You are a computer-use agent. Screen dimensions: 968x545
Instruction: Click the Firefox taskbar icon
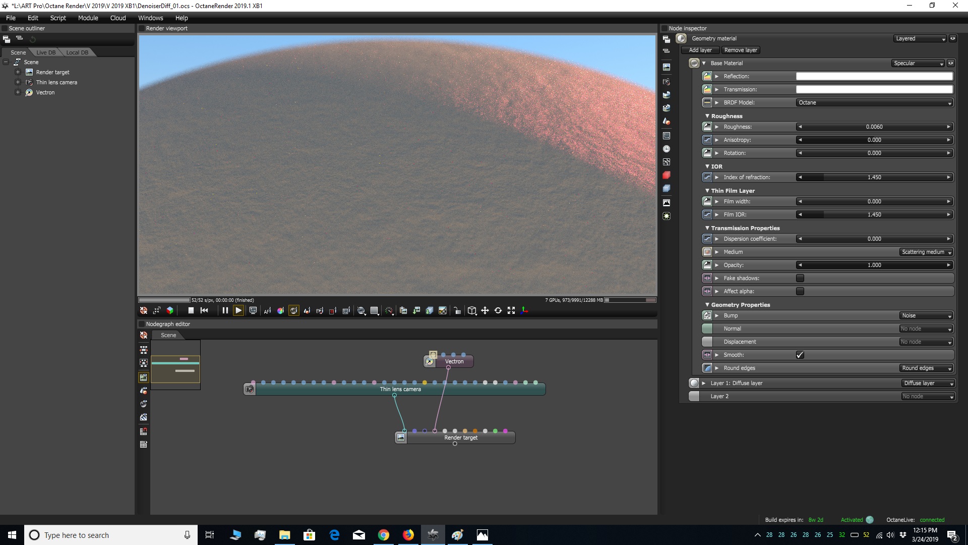click(x=408, y=535)
